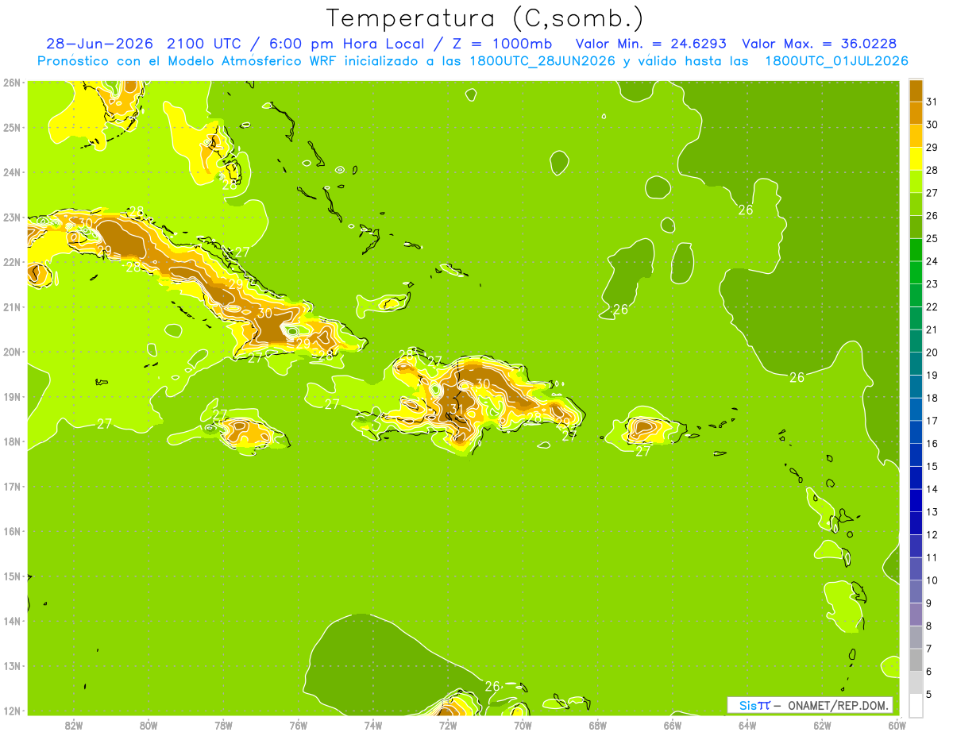Click the orange swatch between legend 30 and 31
The image size is (953, 736).
tap(916, 113)
